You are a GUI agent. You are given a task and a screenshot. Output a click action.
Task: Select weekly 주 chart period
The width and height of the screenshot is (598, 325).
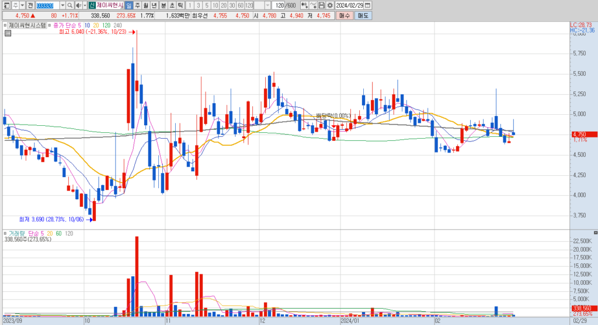(x=137, y=5)
